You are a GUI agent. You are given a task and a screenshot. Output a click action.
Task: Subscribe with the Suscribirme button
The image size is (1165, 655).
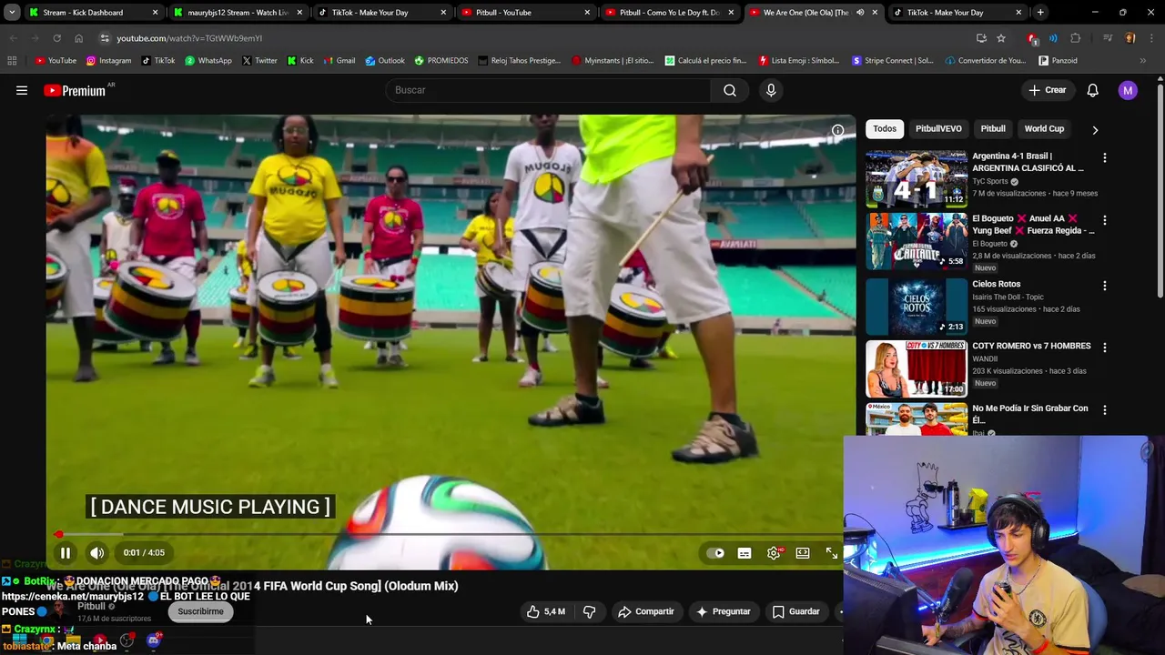[200, 611]
